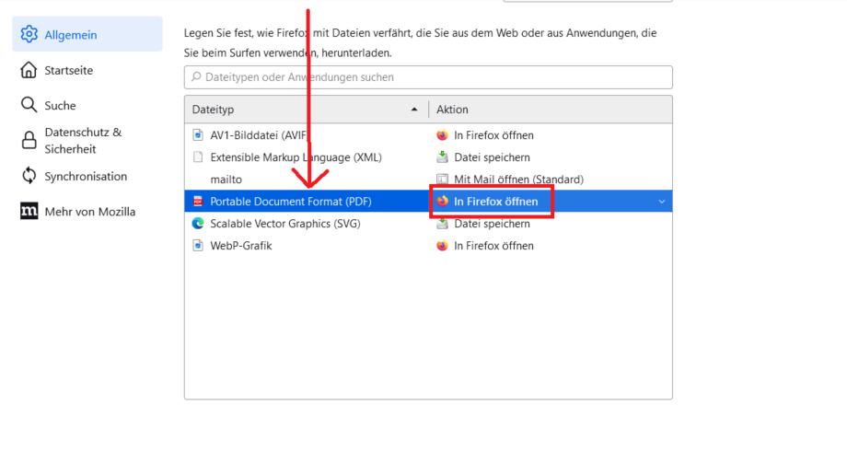Select the WebP-Grafik row
Screen dimensions: 847x475
[x=428, y=246]
